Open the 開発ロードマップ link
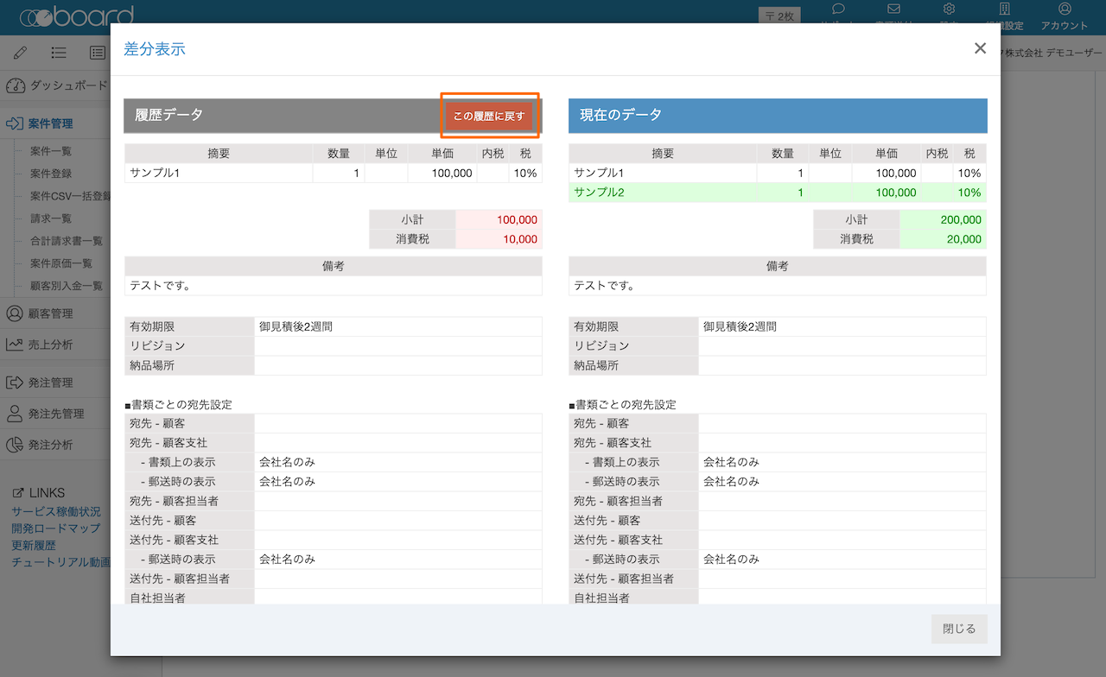 pyautogui.click(x=56, y=528)
